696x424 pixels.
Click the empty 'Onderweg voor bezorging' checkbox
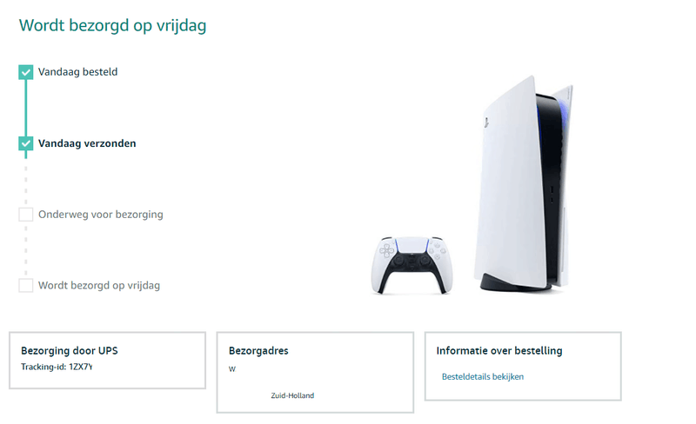coord(26,215)
